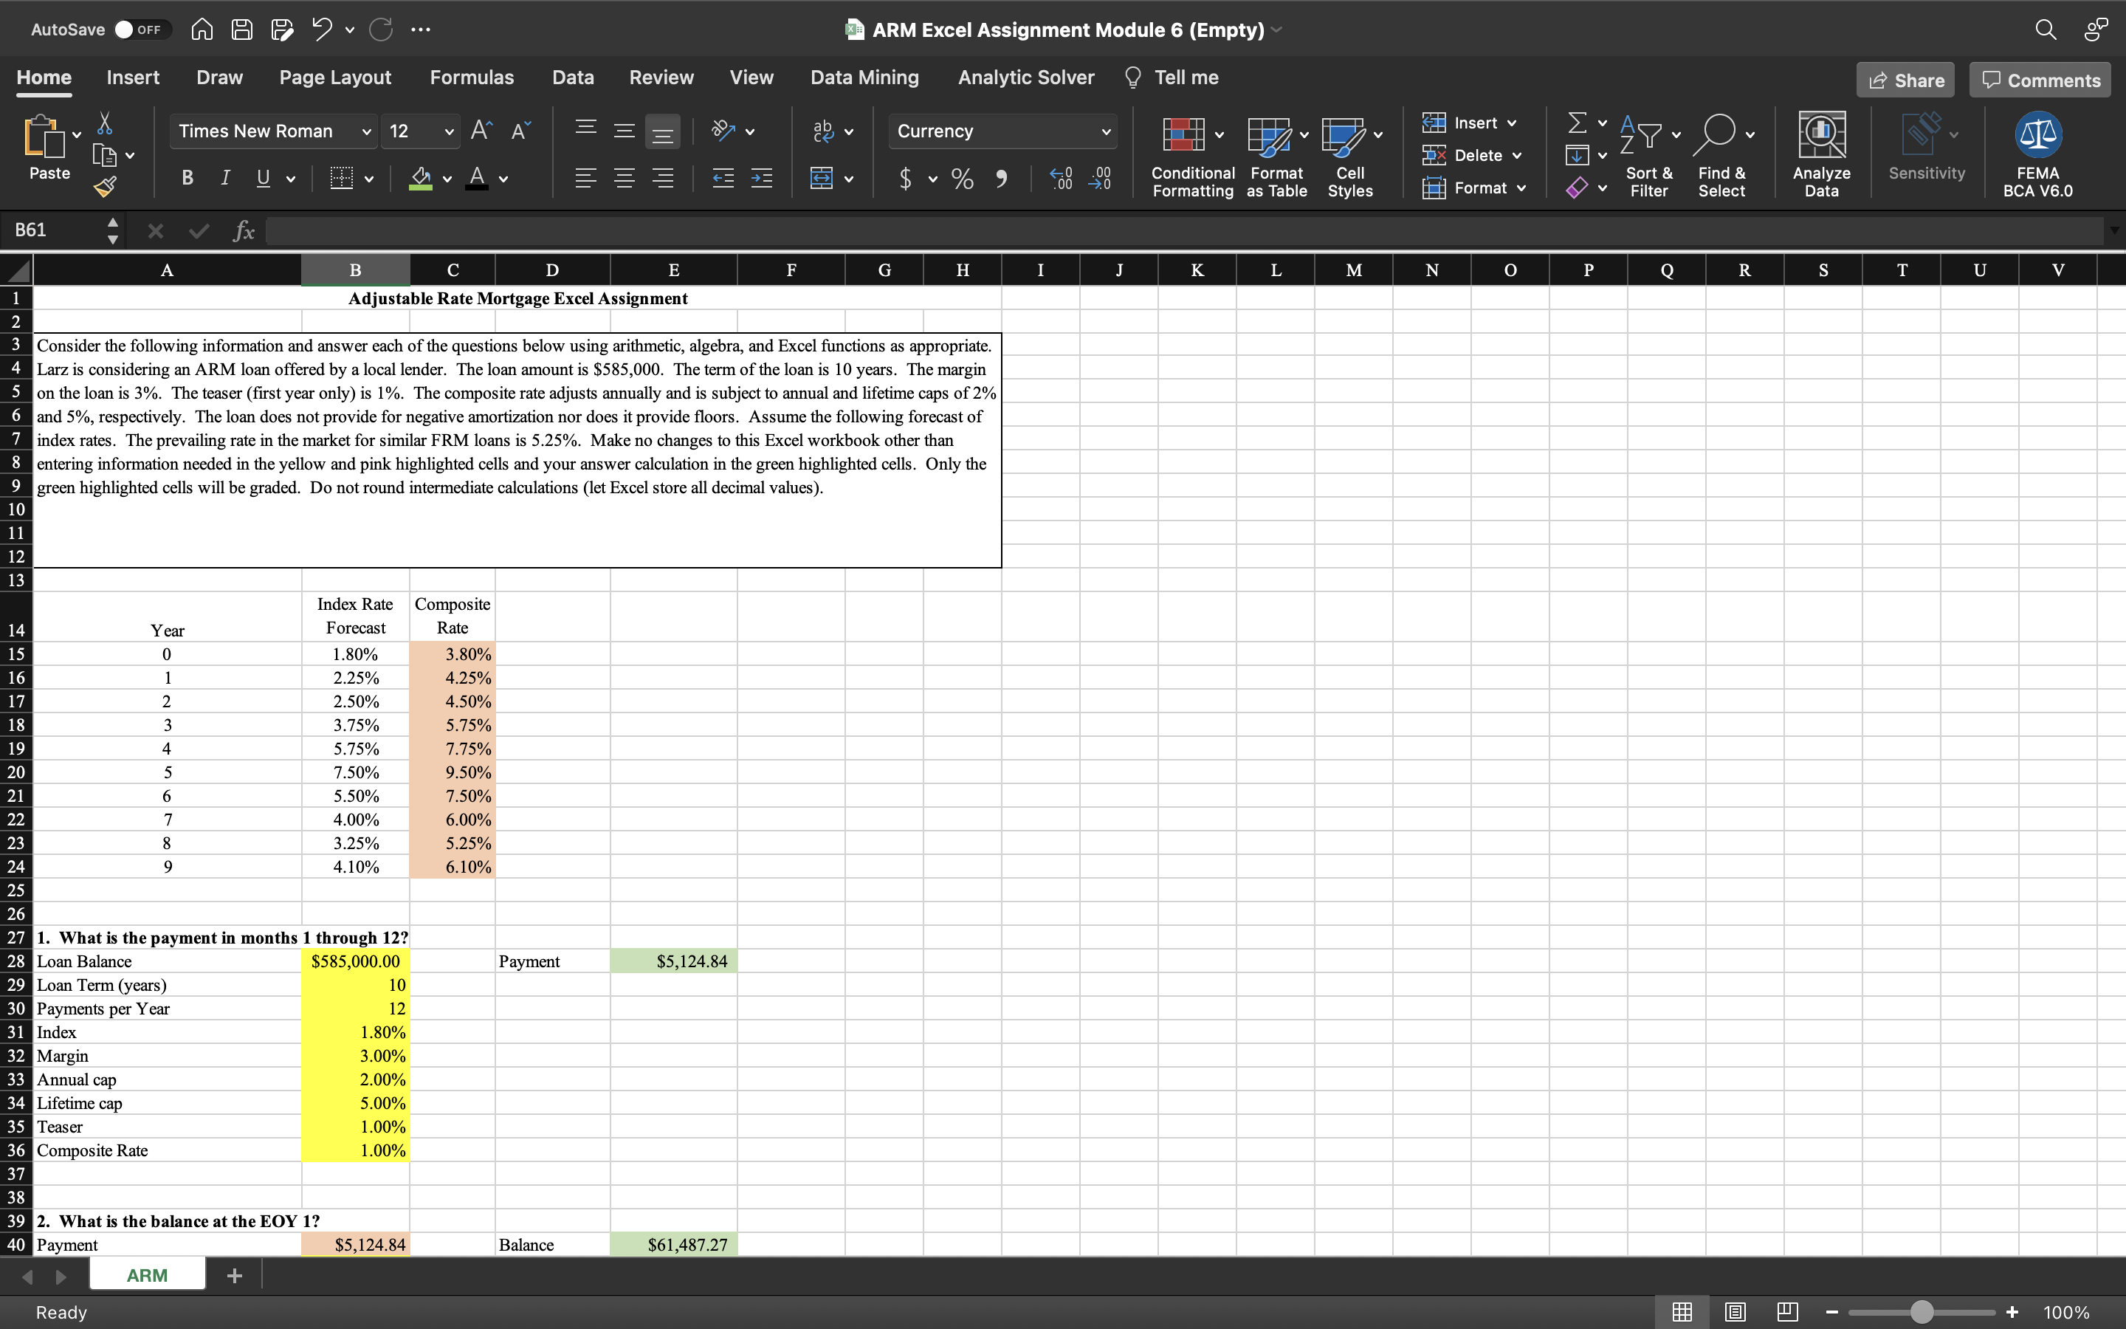Select the Percent style icon
Screen dimensions: 2126x1329
[x=962, y=179]
